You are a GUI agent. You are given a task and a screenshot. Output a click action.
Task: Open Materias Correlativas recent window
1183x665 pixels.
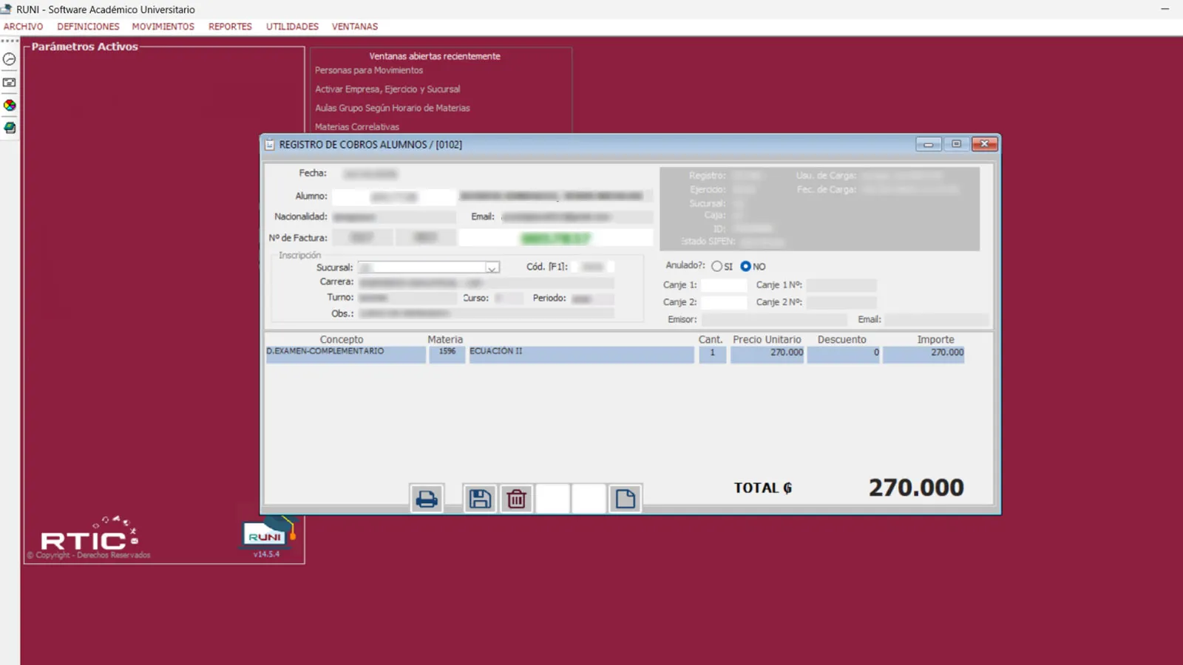click(x=357, y=126)
